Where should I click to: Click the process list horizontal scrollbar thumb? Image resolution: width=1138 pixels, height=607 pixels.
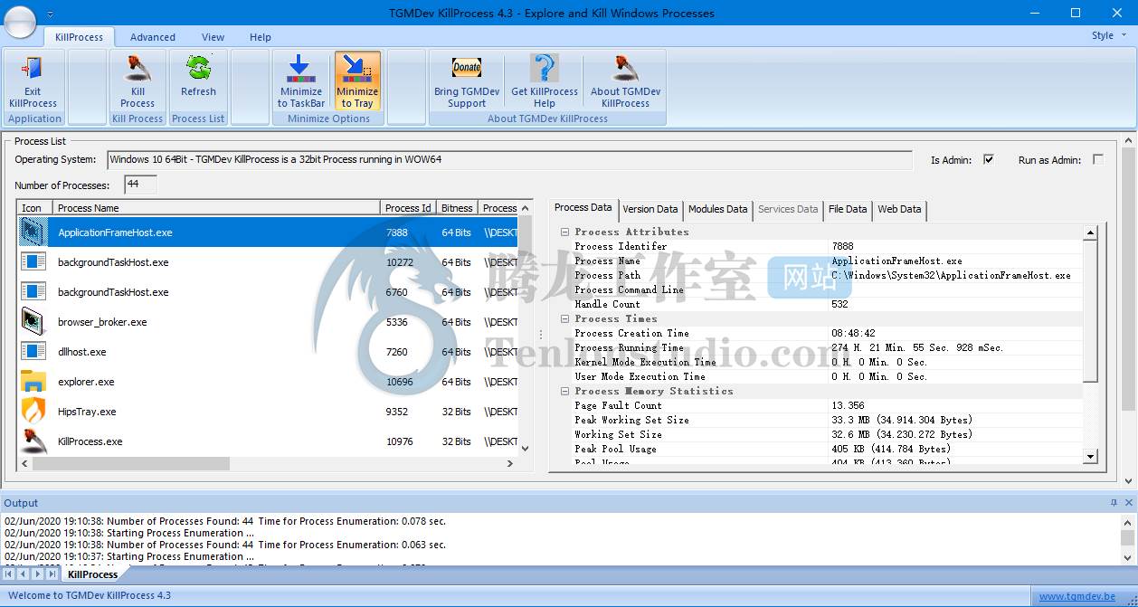tap(131, 463)
